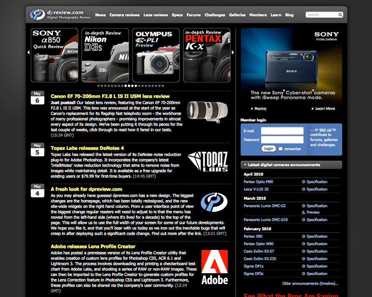The height and width of the screenshot is (297, 372).
Task: Click the carousel right arrow
Action: pyautogui.click(x=233, y=53)
